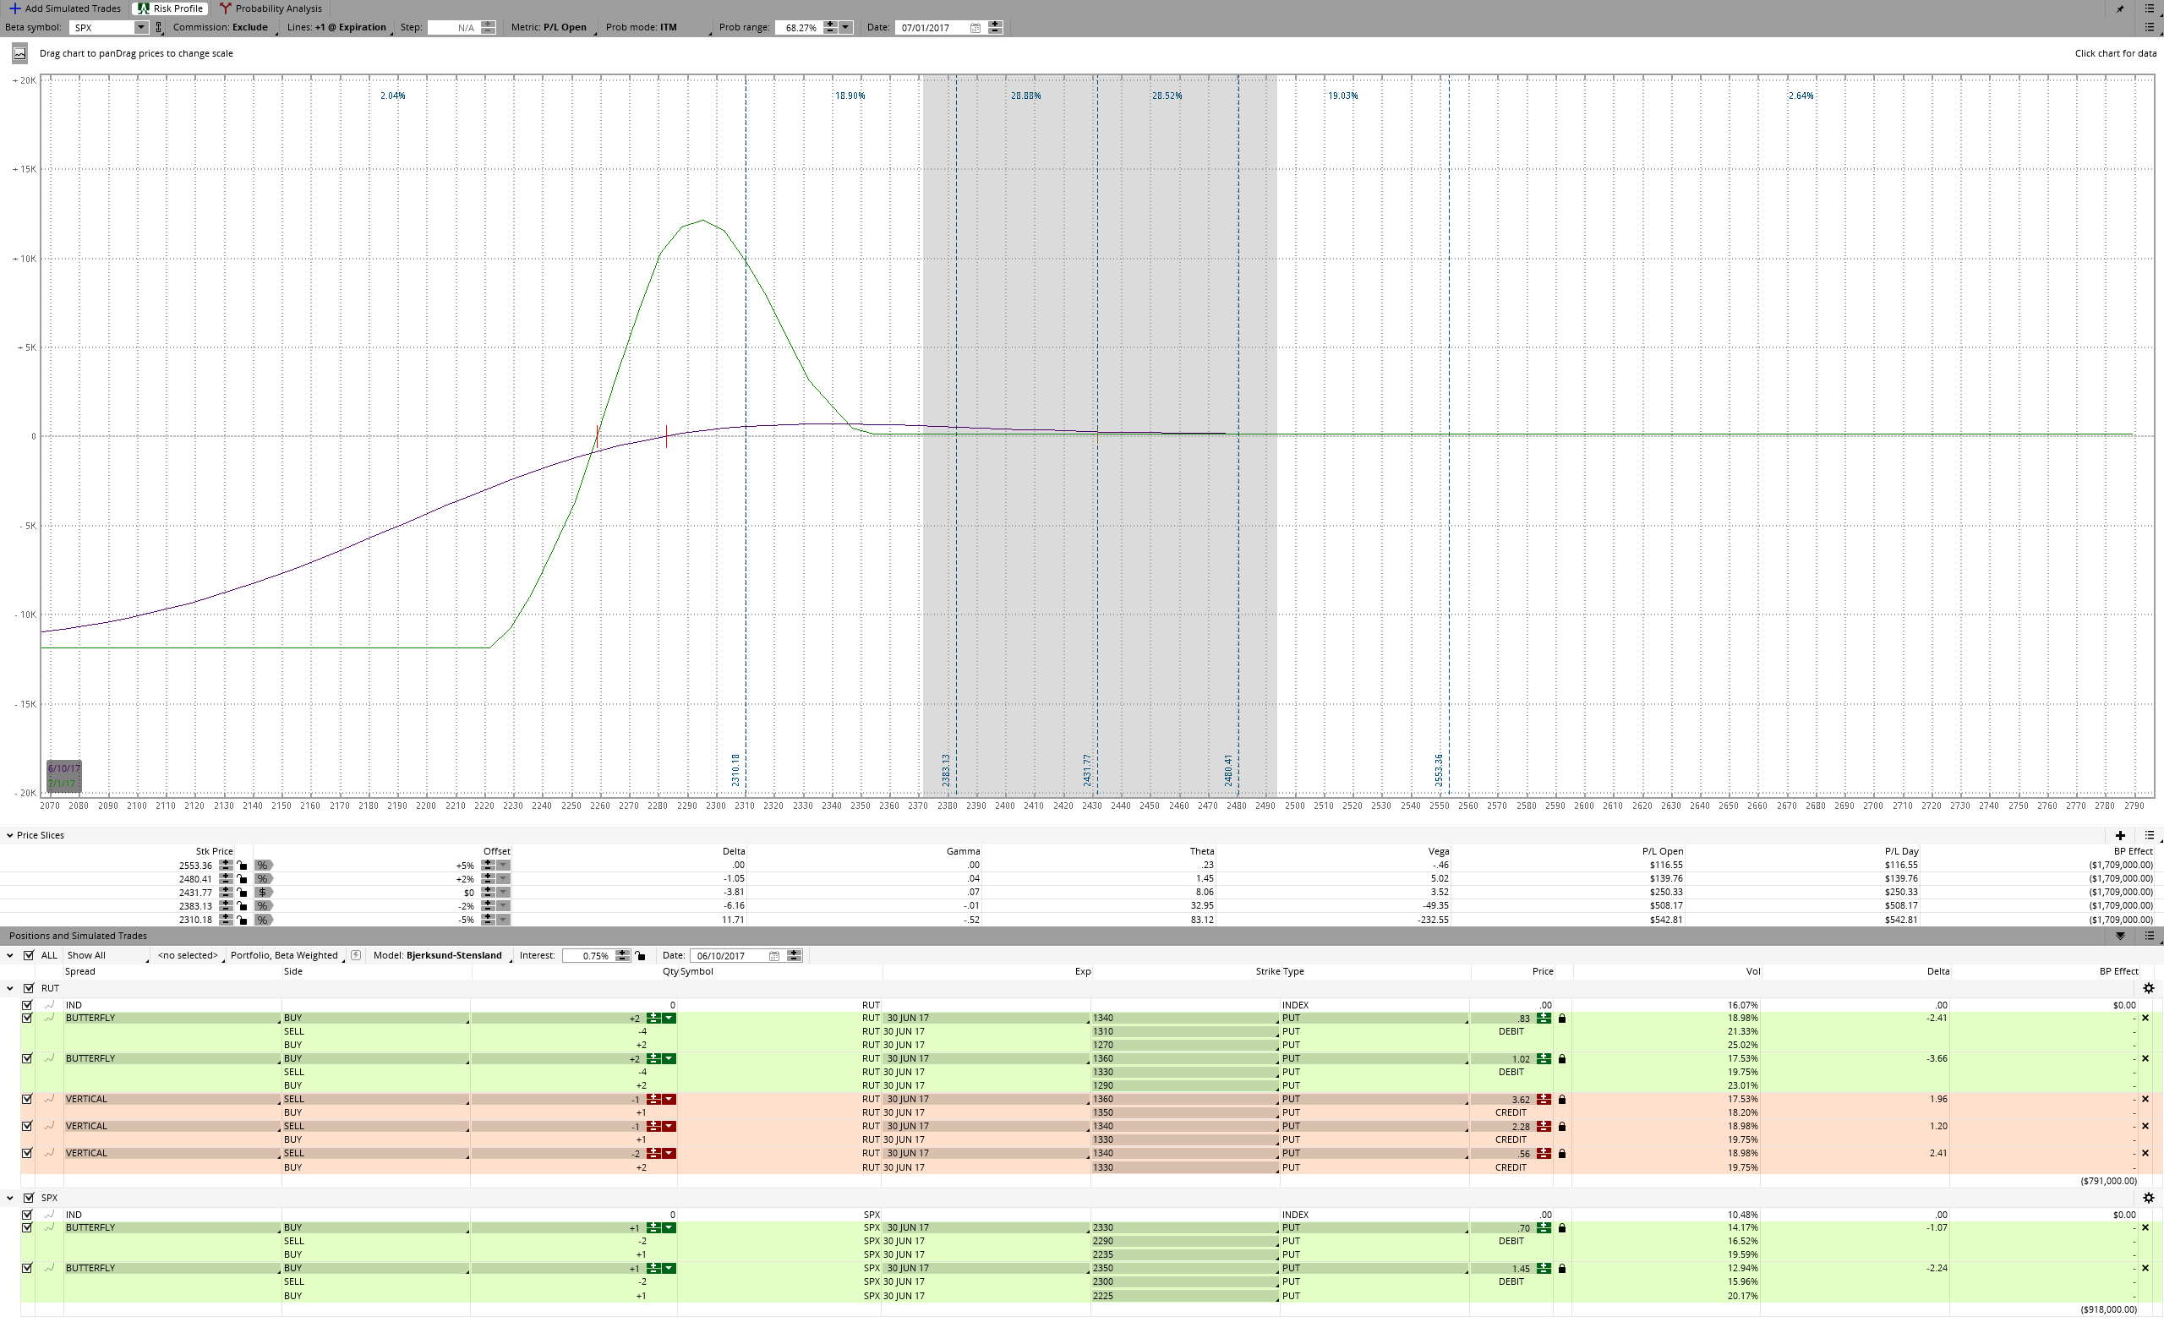Toggle the RUT group checkbox
Image resolution: width=2164 pixels, height=1333 pixels.
click(x=28, y=988)
